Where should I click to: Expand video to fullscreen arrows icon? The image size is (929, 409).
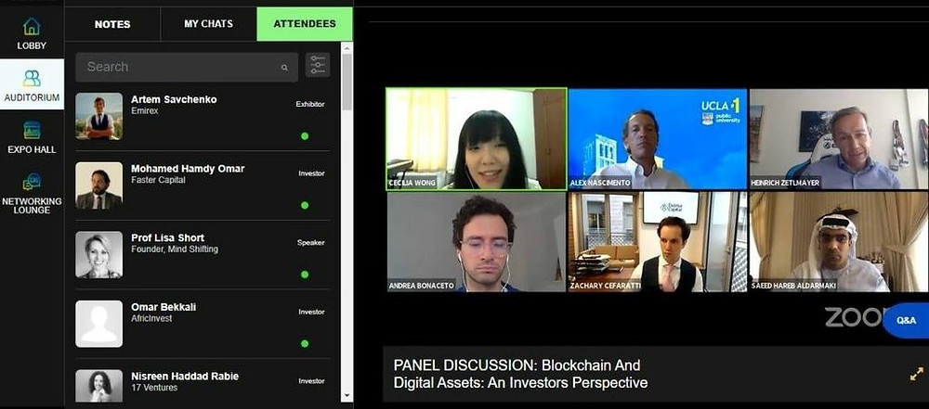(916, 374)
